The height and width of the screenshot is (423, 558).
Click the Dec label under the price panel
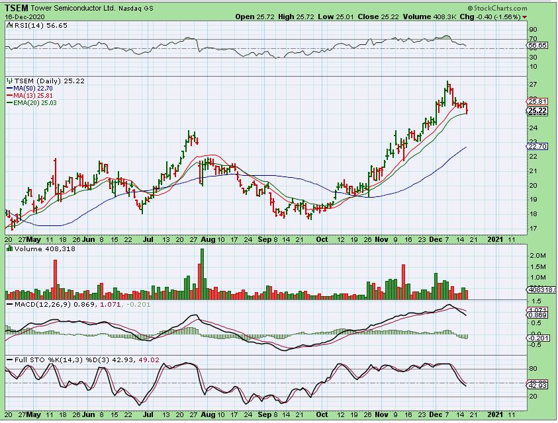[436, 239]
